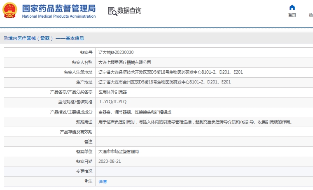Click the 预期用途 row label
The image size is (313, 190).
pos(84,122)
